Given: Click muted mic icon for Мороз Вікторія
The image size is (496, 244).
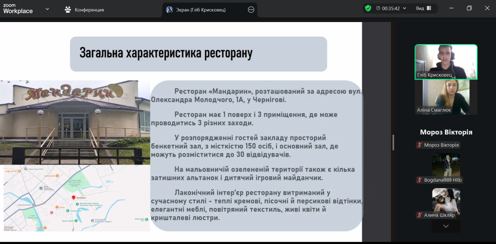Looking at the screenshot, I should coord(419,145).
